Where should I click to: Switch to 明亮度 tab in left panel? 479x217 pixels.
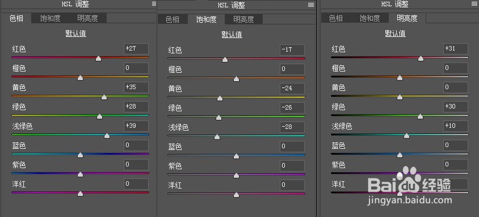pos(87,18)
